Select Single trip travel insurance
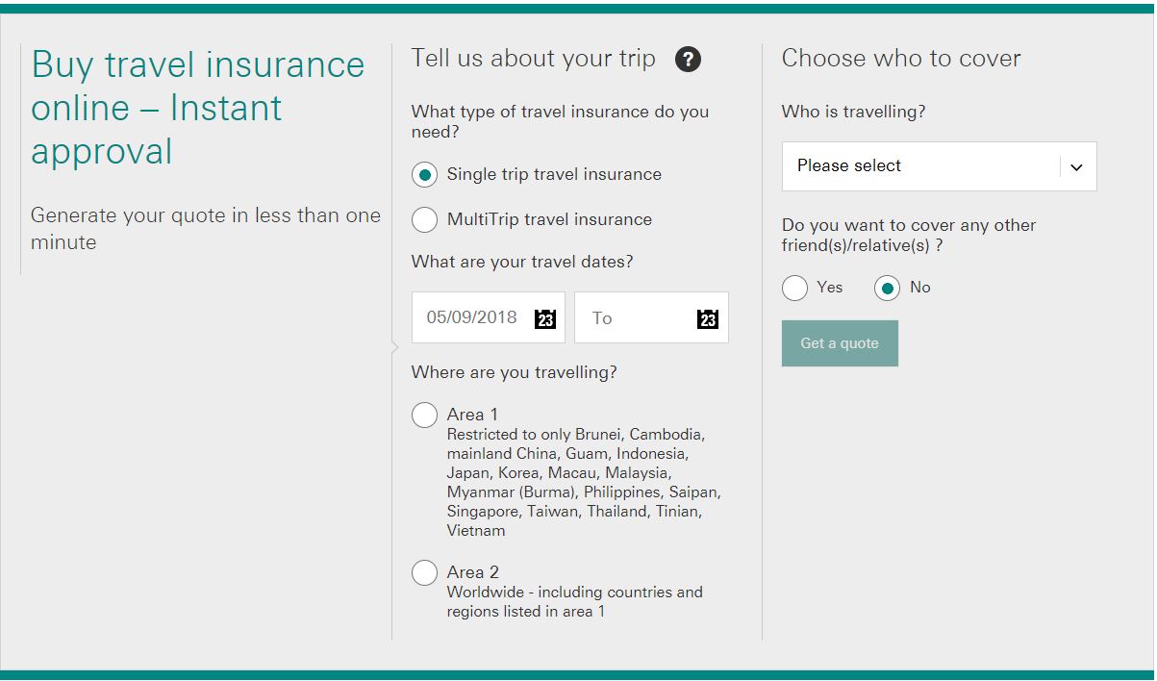This screenshot has width=1157, height=681. click(424, 174)
